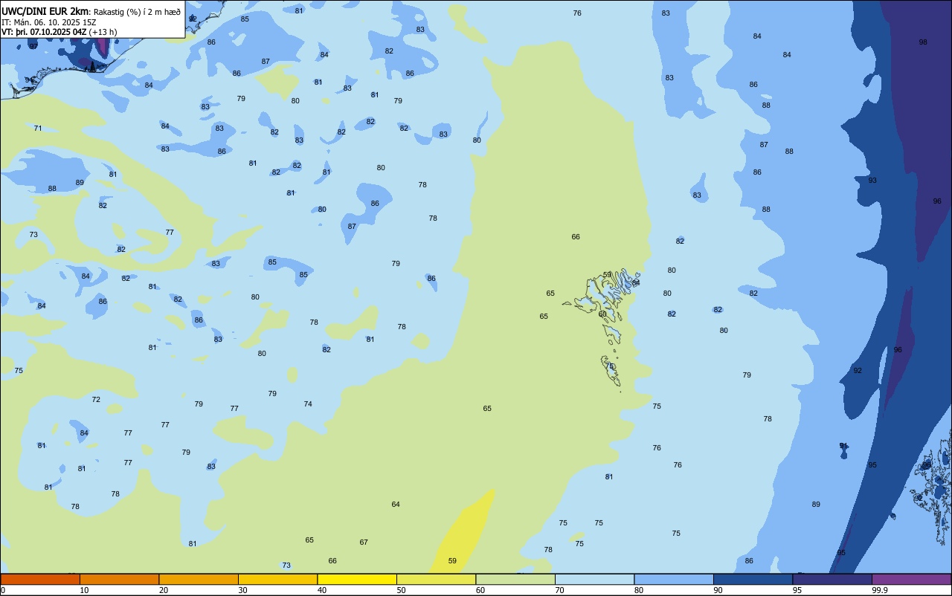Click the initial time line 'IT: Mán. 06. 10. 2025 15Z'
The height and width of the screenshot is (596, 952).
tap(48, 22)
